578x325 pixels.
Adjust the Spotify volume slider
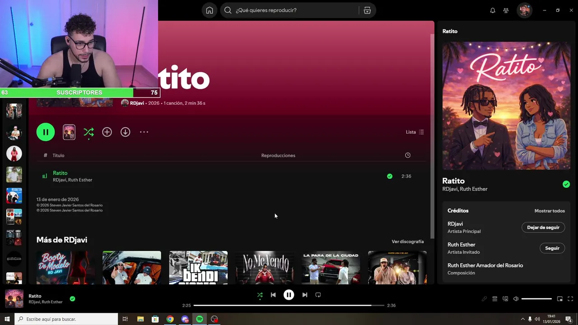coord(536,299)
